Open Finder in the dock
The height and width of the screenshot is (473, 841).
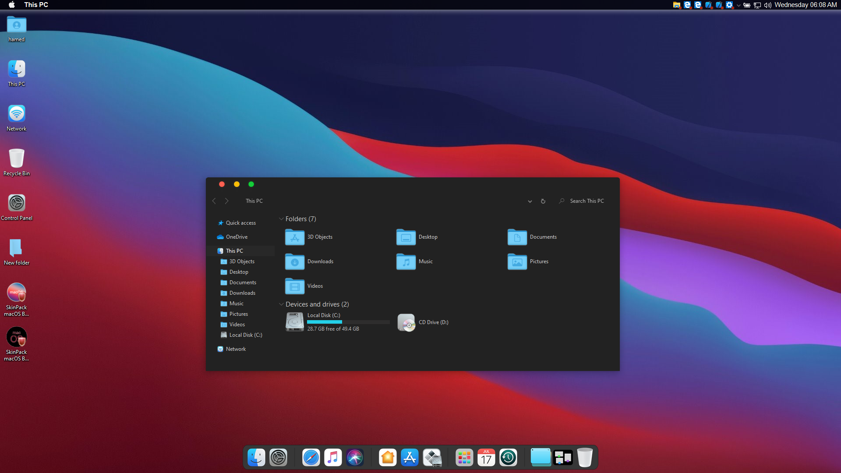point(258,457)
